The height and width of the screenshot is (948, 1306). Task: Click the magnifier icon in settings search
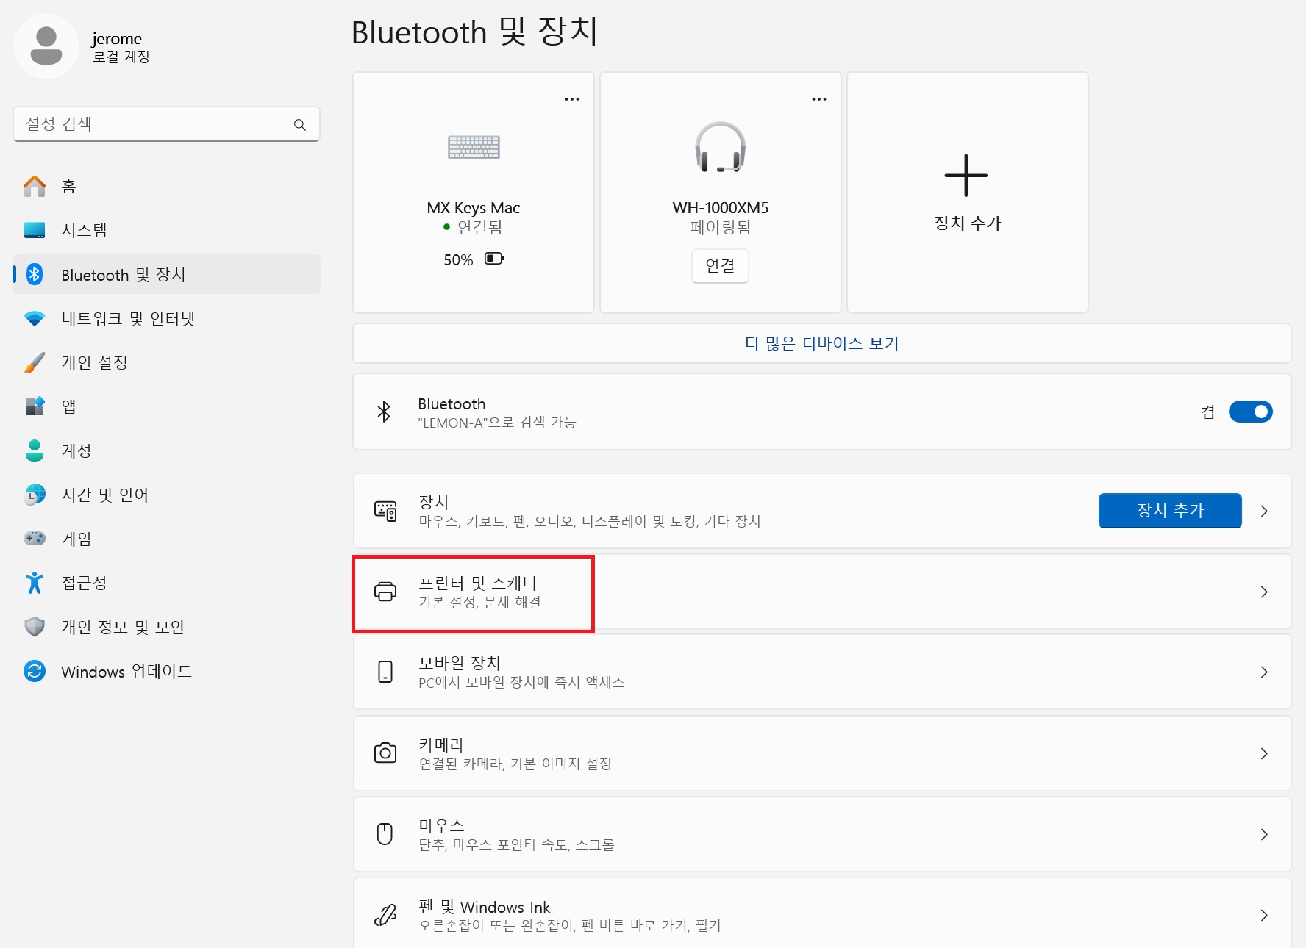(300, 124)
